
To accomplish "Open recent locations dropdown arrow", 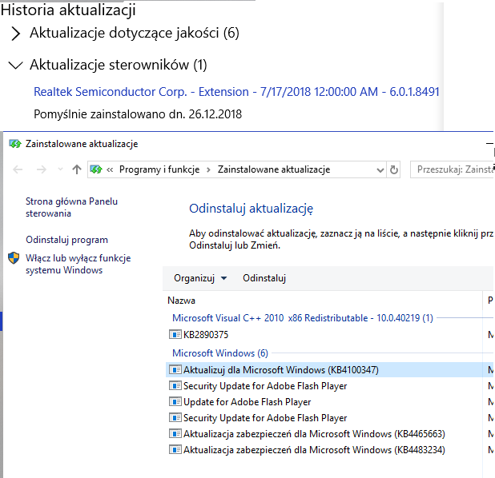I will point(60,169).
